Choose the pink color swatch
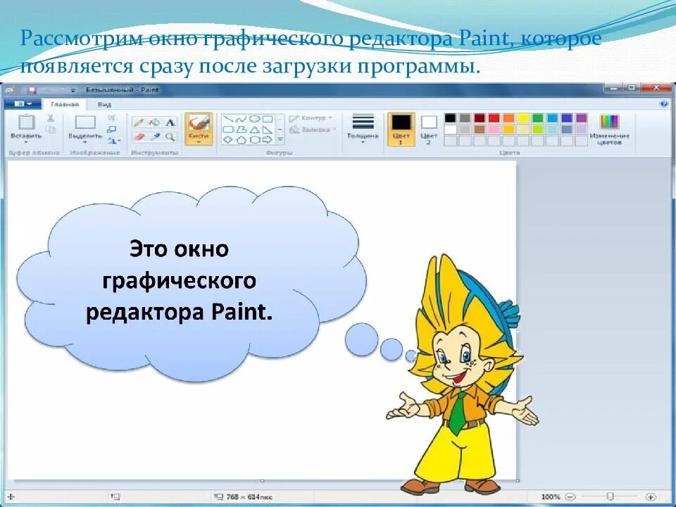This screenshot has height=507, width=676. tap(494, 130)
